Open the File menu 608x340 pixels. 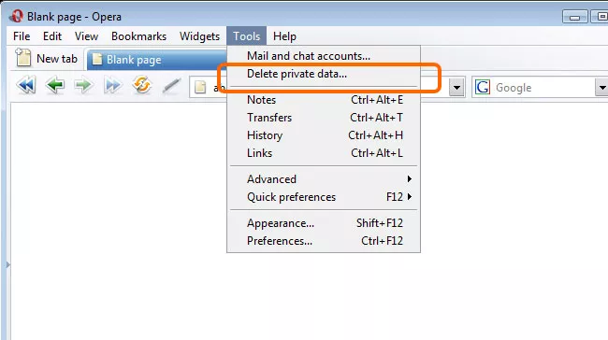pos(22,36)
